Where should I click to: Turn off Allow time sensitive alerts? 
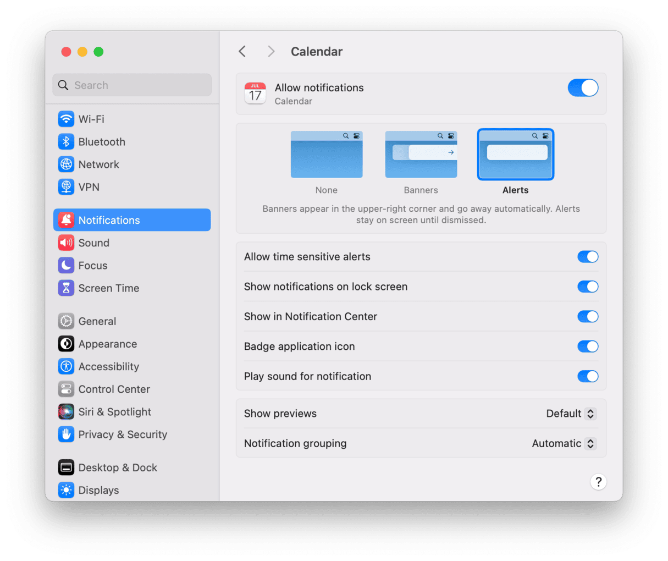tap(587, 257)
